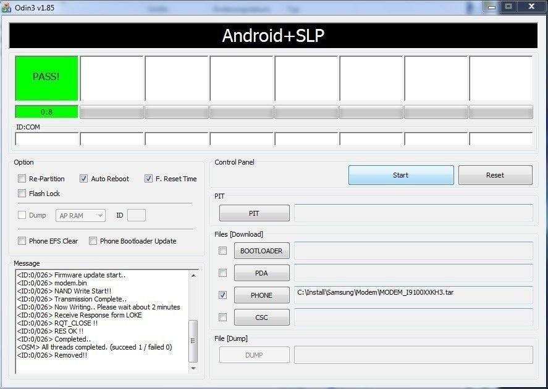Click the message log scroll-up arrow
The height and width of the screenshot is (389, 548).
pos(193,276)
